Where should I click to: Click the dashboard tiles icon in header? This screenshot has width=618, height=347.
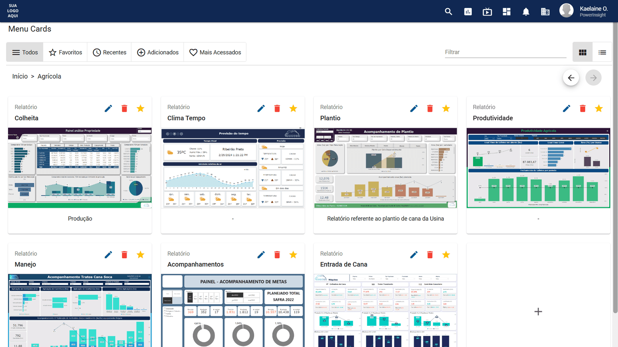click(x=506, y=12)
